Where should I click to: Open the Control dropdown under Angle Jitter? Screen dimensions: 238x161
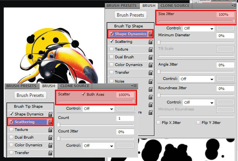pyautogui.click(x=197, y=79)
